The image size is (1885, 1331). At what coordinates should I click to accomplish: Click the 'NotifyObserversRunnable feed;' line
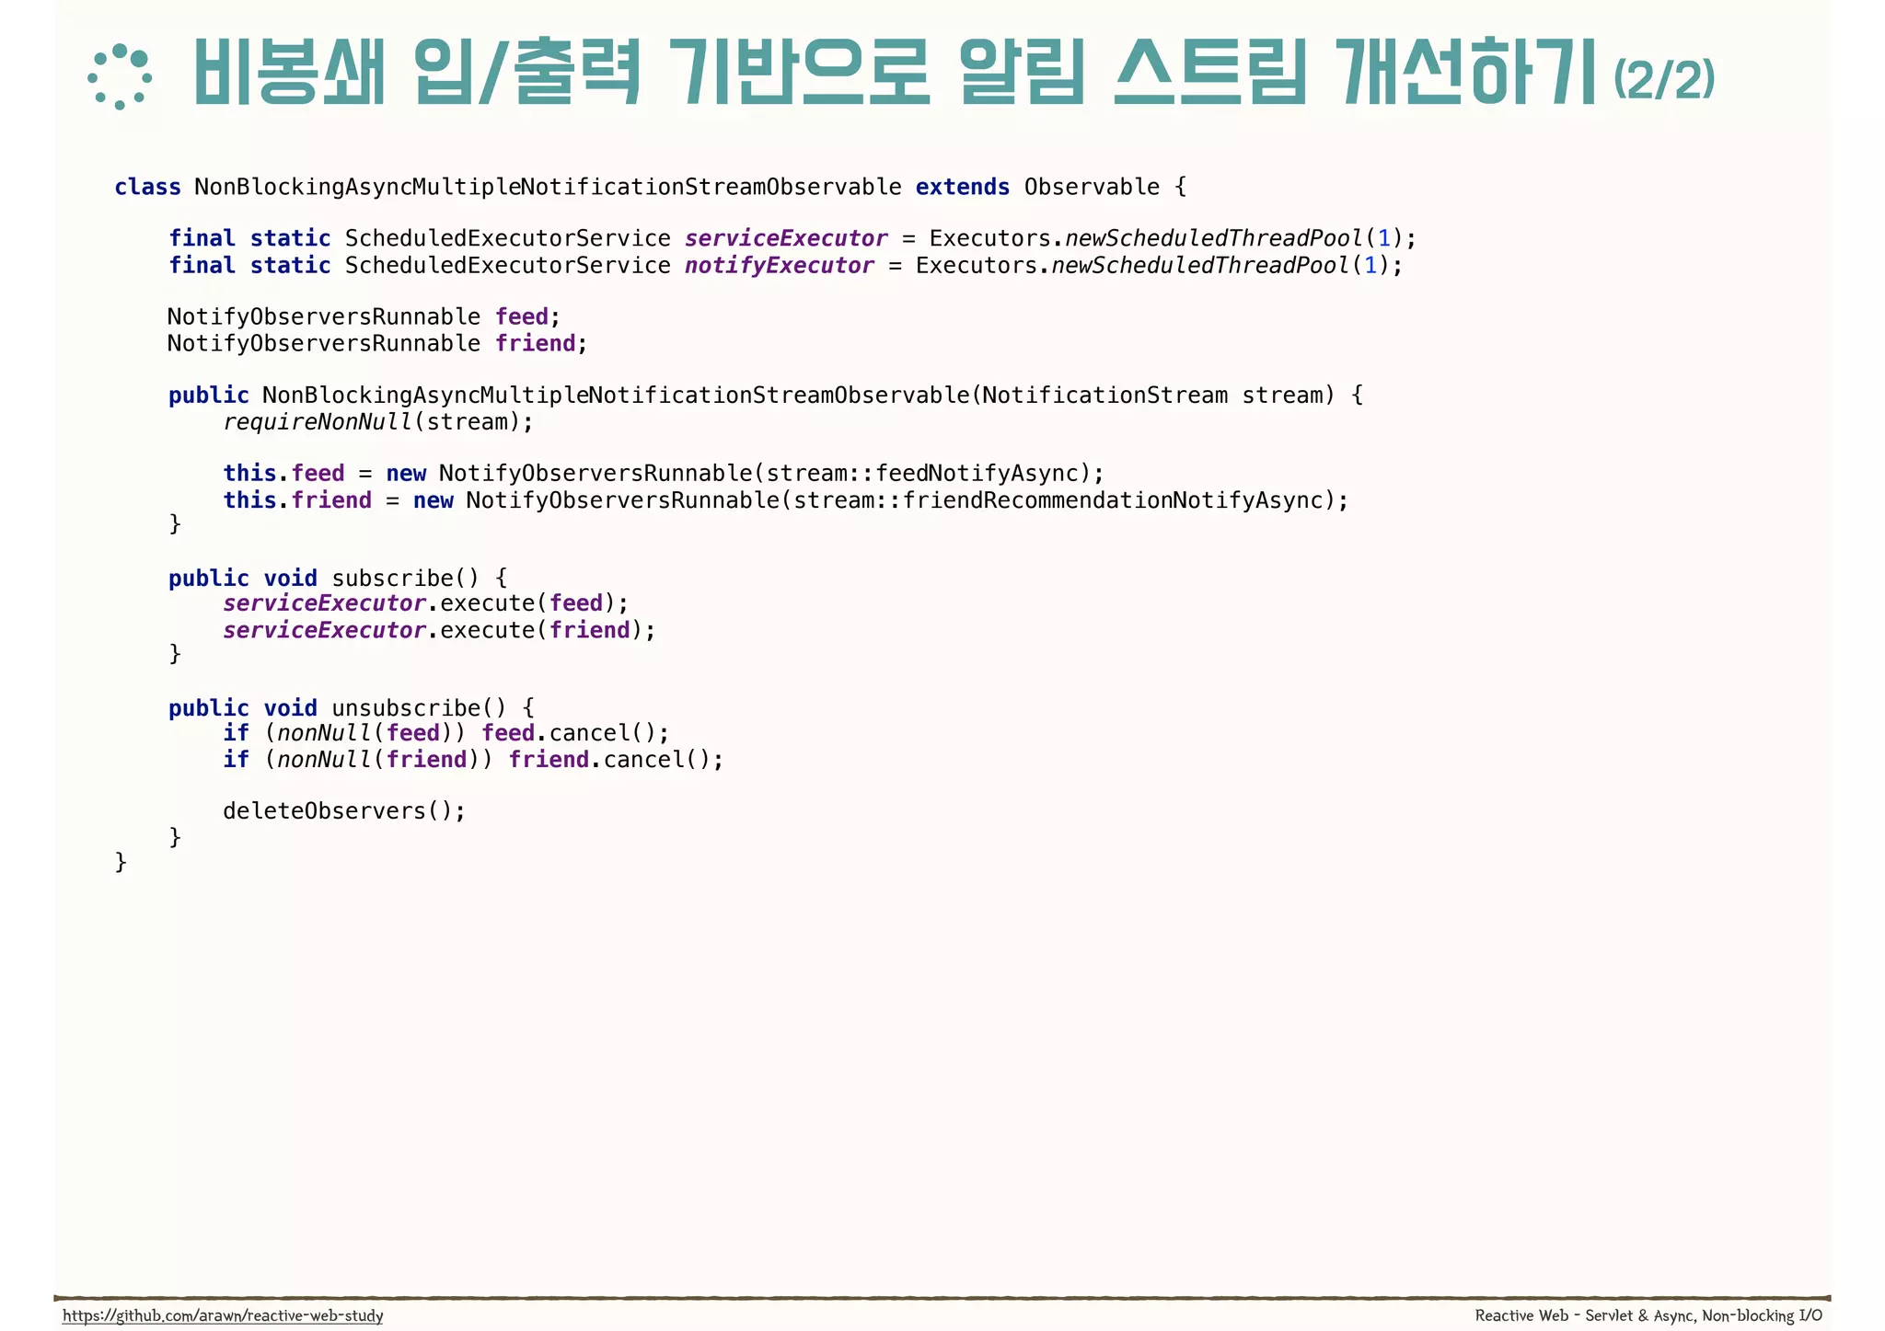(x=364, y=316)
